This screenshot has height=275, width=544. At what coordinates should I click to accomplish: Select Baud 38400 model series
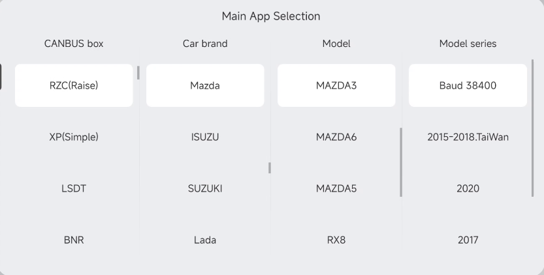point(468,85)
